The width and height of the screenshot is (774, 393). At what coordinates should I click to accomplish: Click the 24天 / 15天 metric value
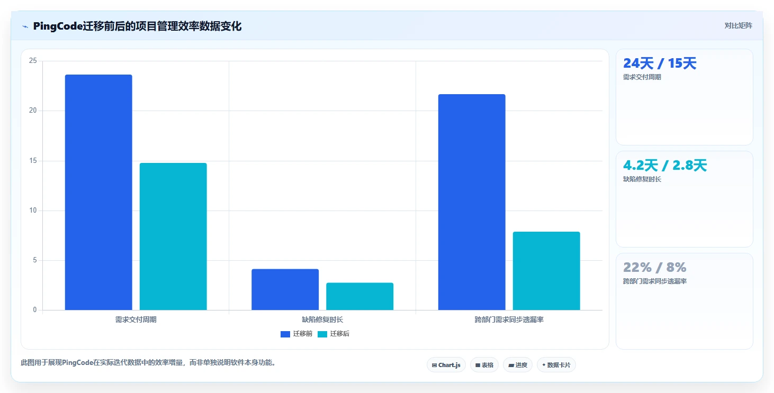[660, 63]
